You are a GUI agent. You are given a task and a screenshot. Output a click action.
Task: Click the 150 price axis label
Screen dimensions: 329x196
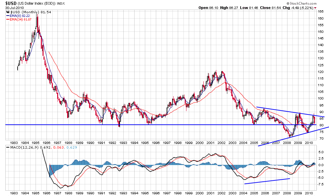click(x=320, y=32)
